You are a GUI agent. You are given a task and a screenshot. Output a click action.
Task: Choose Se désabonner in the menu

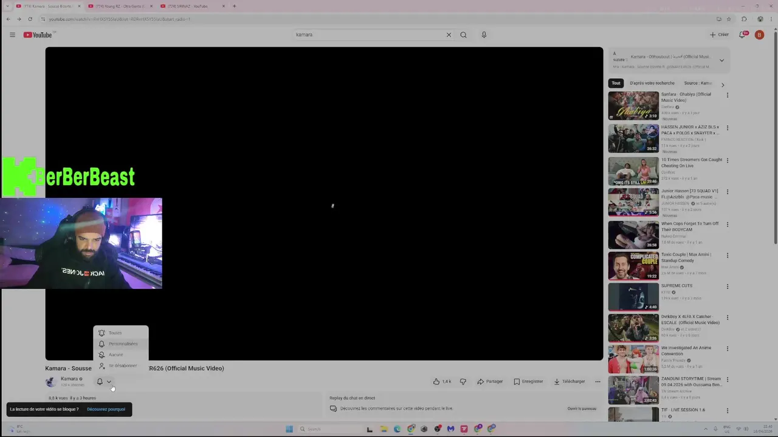(x=121, y=365)
